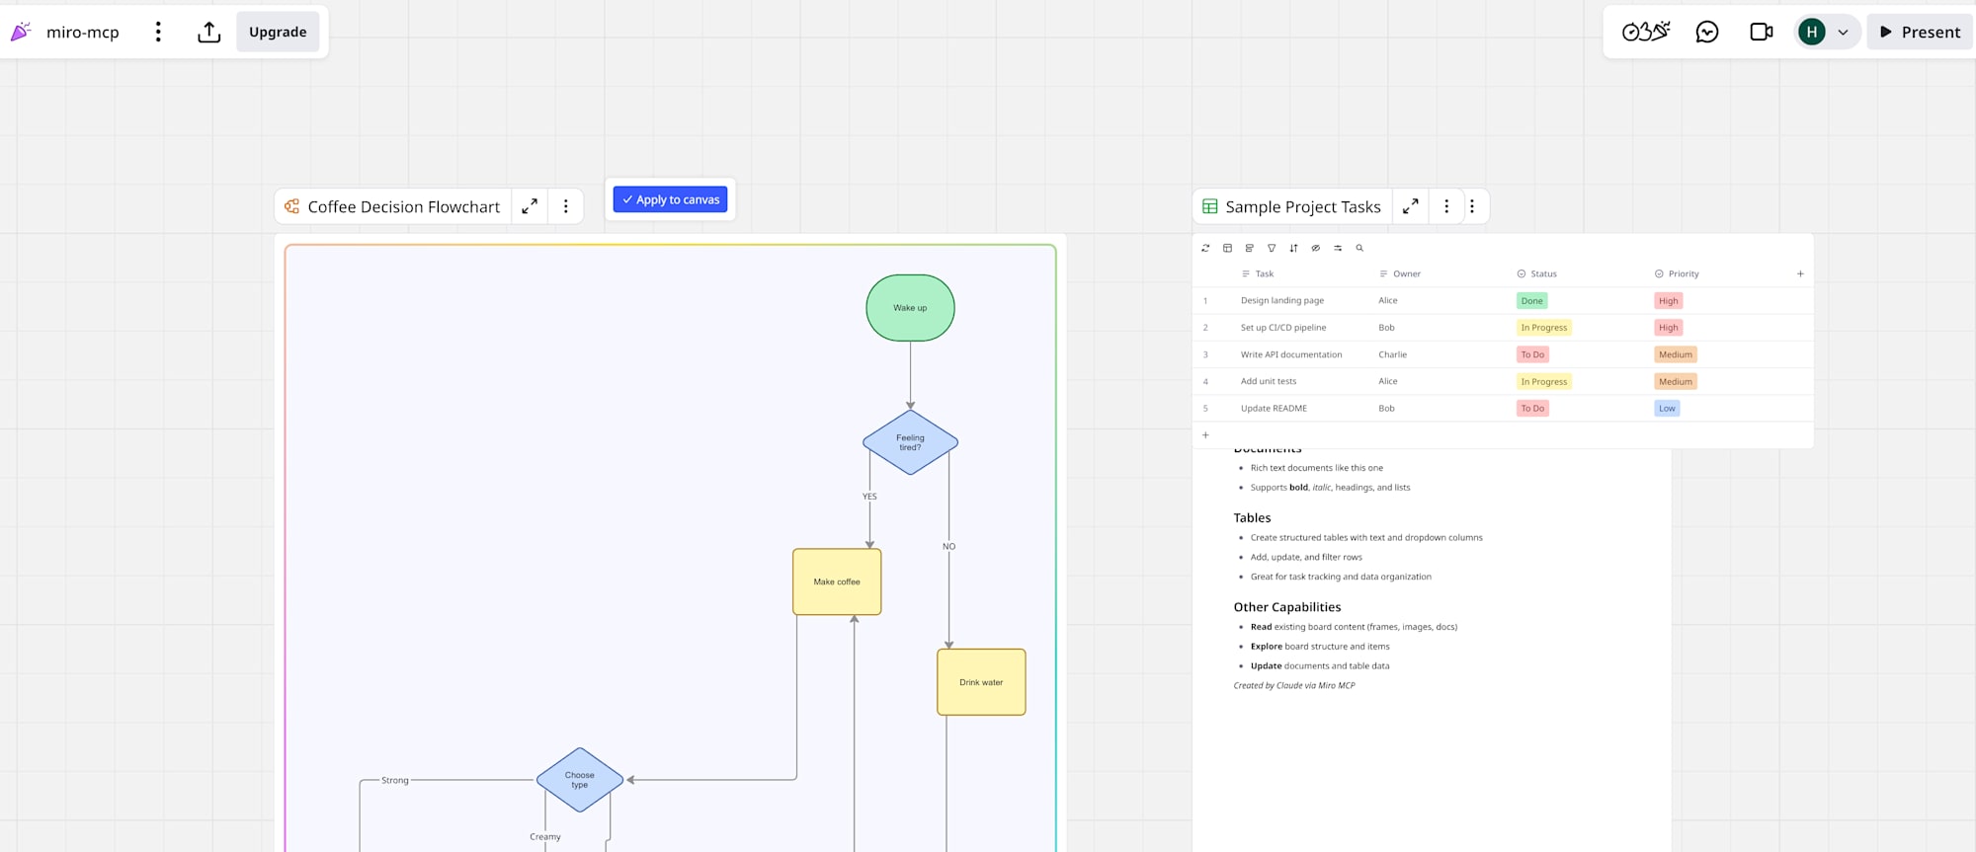1976x852 pixels.
Task: Open the table settings sliders icon
Action: point(1338,248)
